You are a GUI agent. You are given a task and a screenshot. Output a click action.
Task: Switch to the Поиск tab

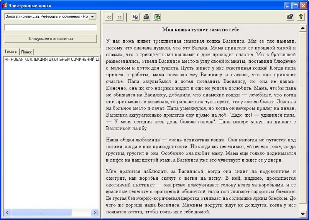(27, 52)
